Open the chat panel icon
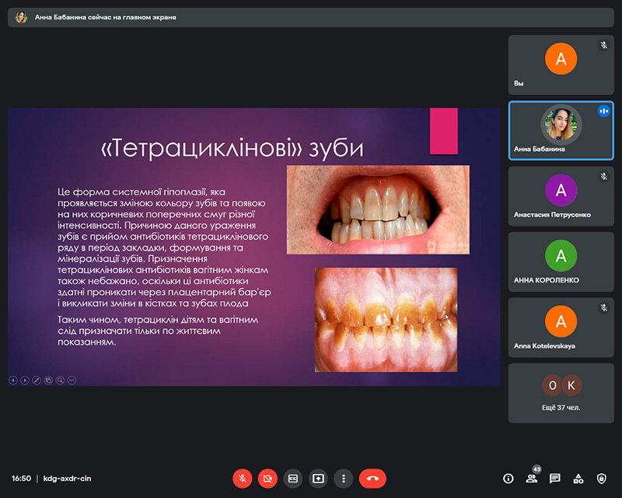 point(555,479)
